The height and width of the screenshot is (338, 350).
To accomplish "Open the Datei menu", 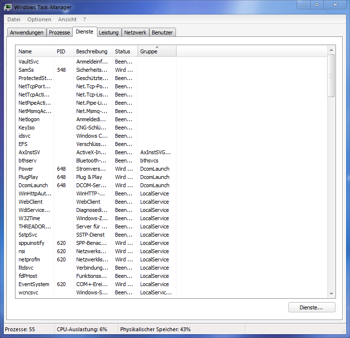I will pos(14,19).
